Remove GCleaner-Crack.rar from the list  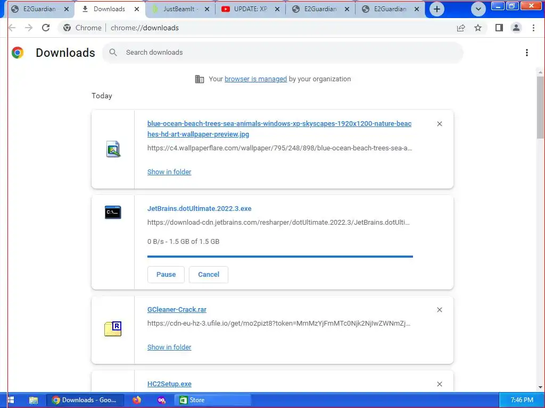[x=439, y=310]
